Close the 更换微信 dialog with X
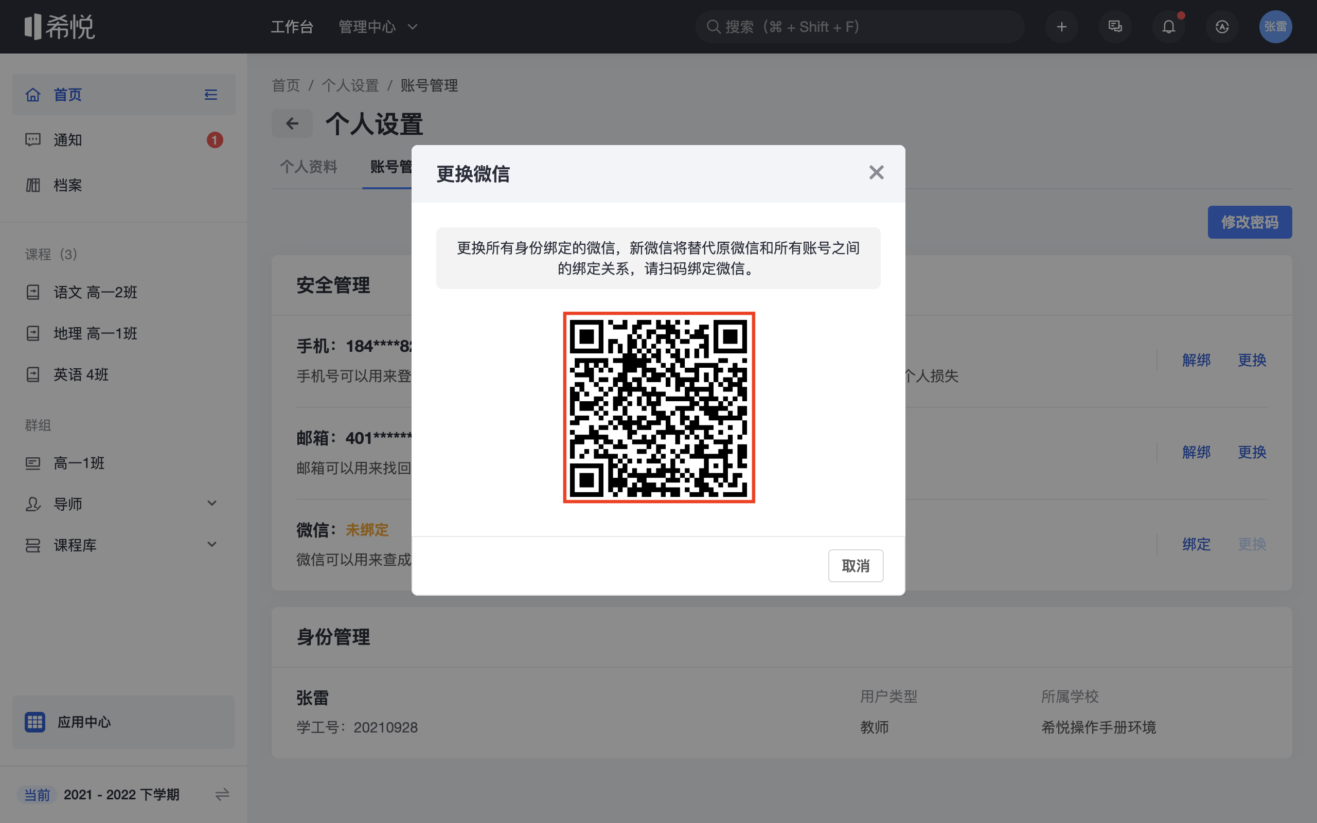The height and width of the screenshot is (823, 1317). (876, 172)
